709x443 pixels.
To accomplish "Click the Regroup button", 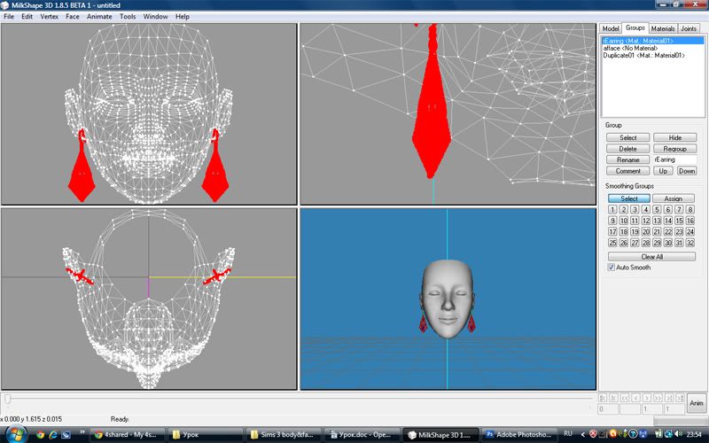I will point(675,148).
